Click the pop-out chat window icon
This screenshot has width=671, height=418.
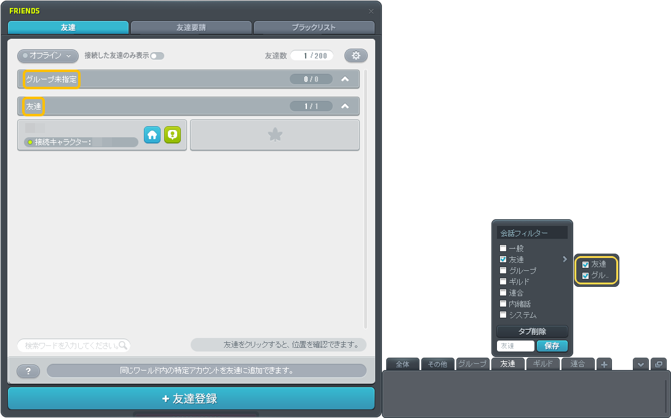tap(658, 364)
